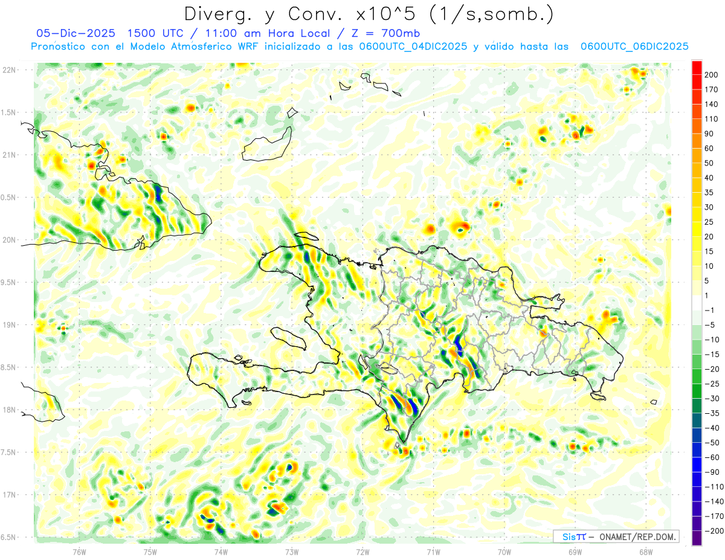Click the yellow color bar segment between 20 and 25
725x560 pixels.
click(697, 230)
